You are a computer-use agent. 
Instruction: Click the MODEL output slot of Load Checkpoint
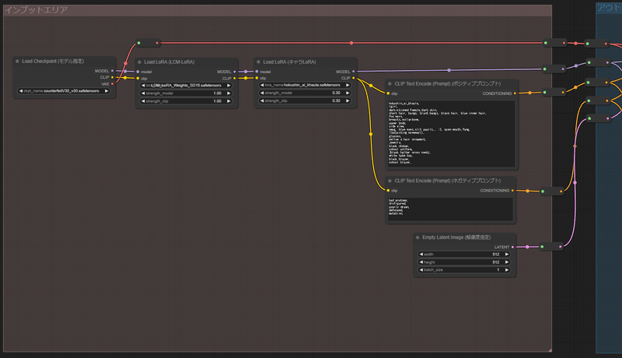tap(112, 71)
